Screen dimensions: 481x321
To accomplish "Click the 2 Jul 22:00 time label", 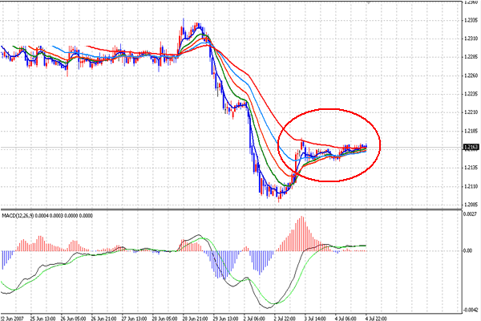I will [x=285, y=319].
